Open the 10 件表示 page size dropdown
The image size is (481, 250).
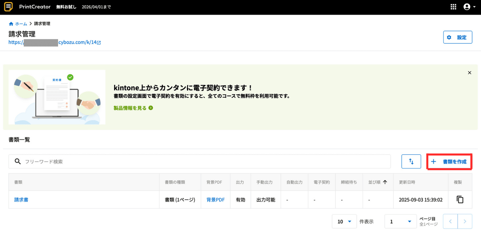(x=344, y=221)
